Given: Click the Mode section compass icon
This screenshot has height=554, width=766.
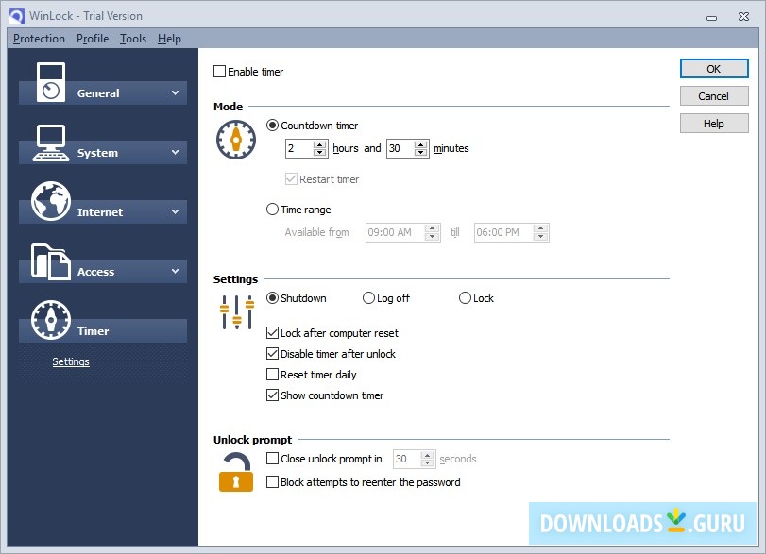Looking at the screenshot, I should coord(236,140).
